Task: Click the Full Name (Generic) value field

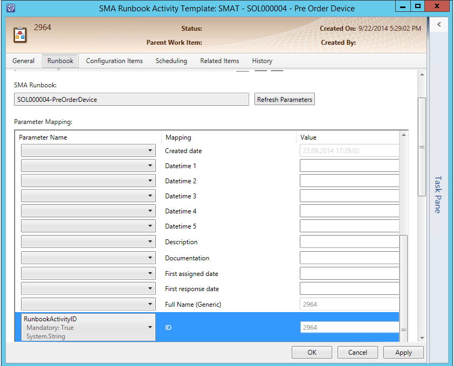Action: [x=349, y=304]
